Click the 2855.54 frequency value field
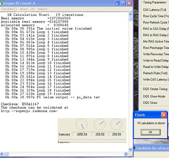Screen dimensions: 169x158 82,134
